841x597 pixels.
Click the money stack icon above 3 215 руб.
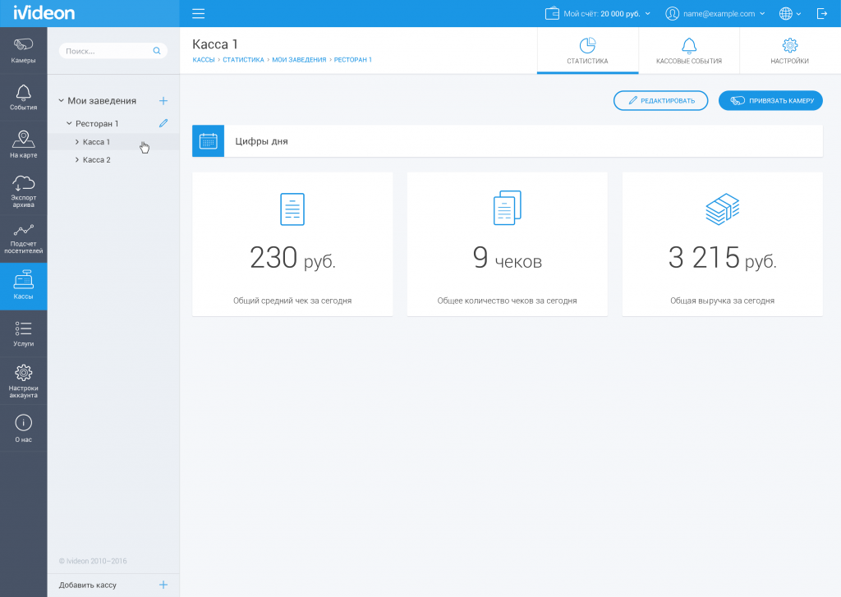[x=723, y=209]
